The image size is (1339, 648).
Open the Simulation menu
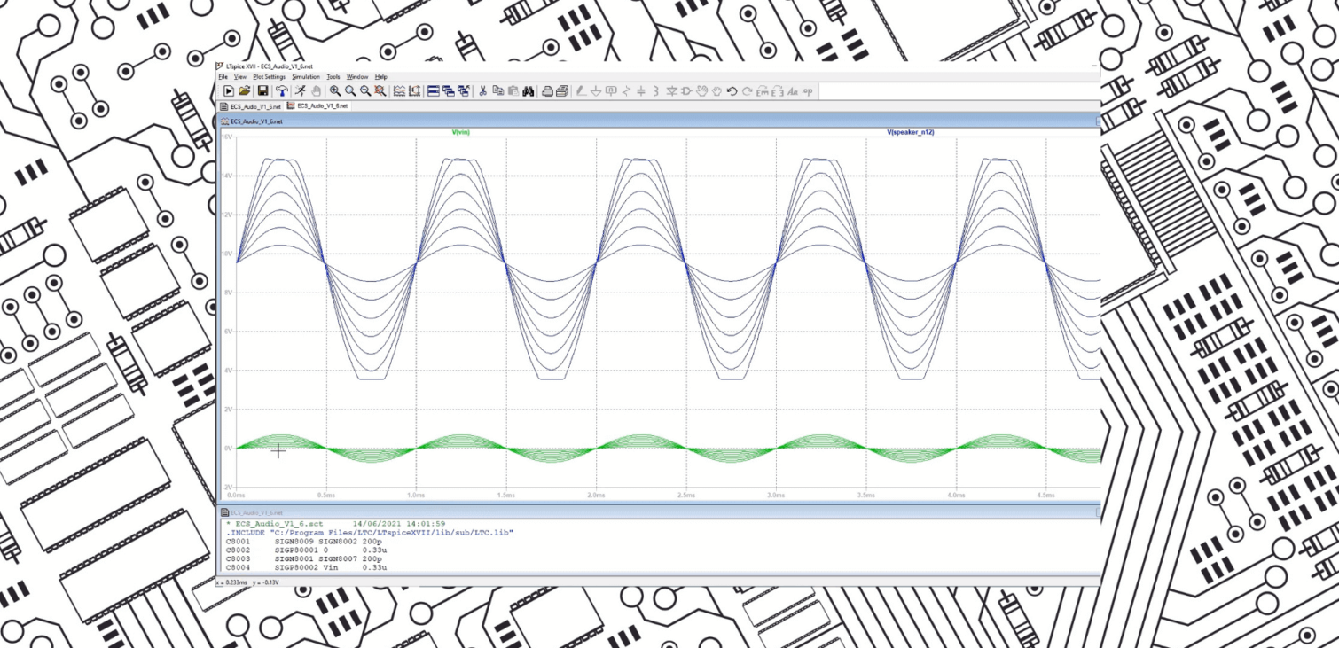pos(306,77)
